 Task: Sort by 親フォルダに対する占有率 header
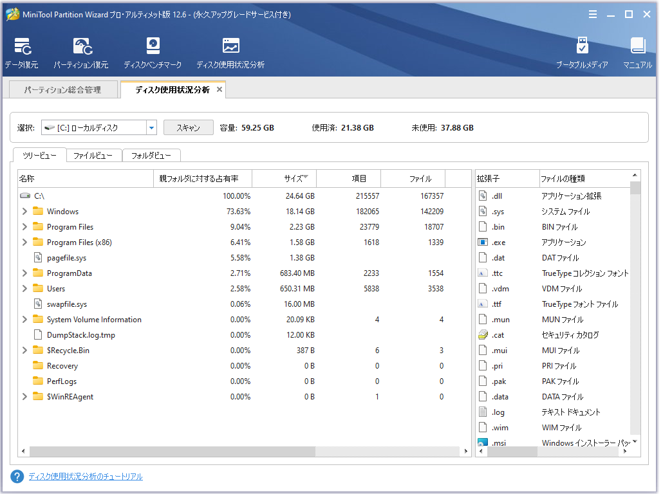coord(203,178)
